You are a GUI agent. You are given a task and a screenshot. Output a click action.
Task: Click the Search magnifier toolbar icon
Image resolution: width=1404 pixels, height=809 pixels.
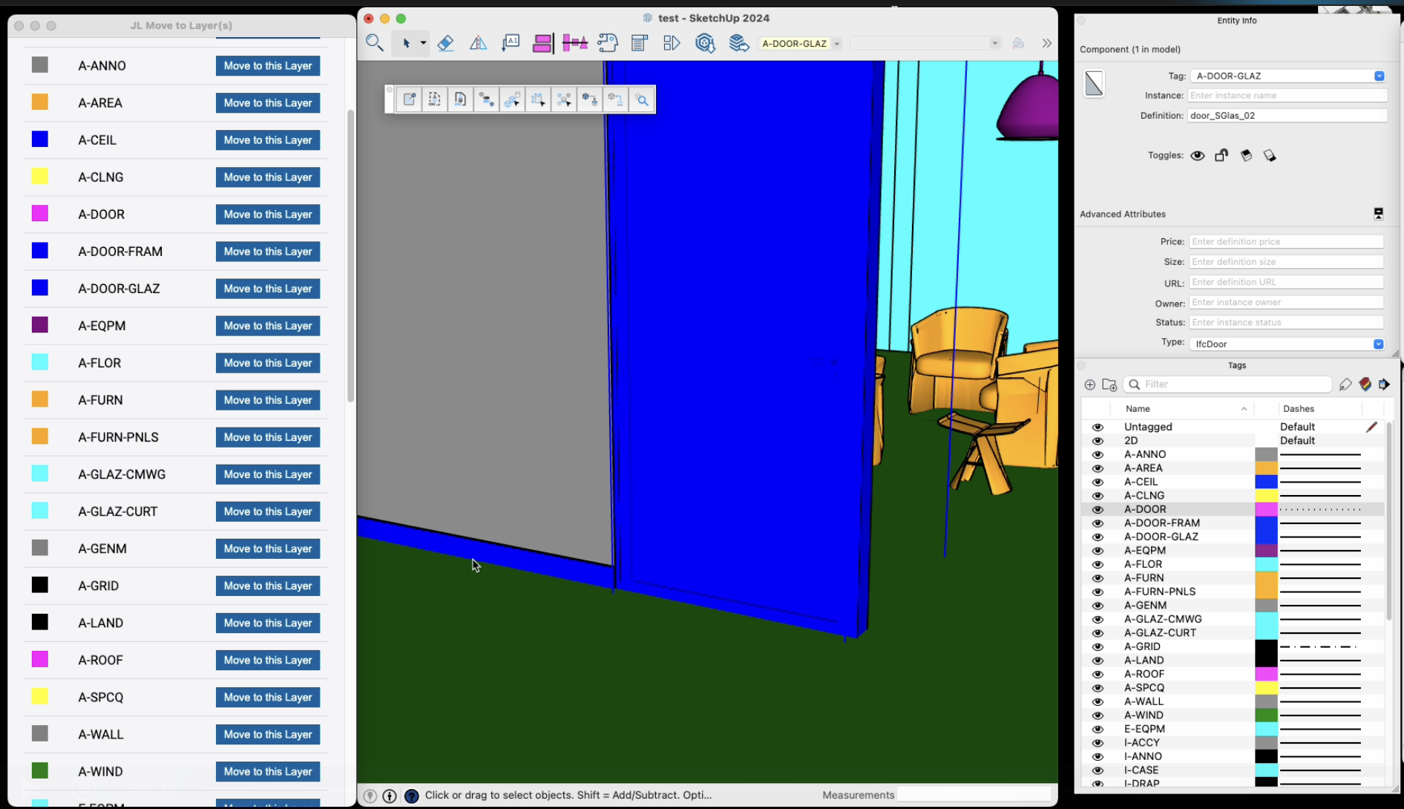(x=375, y=43)
